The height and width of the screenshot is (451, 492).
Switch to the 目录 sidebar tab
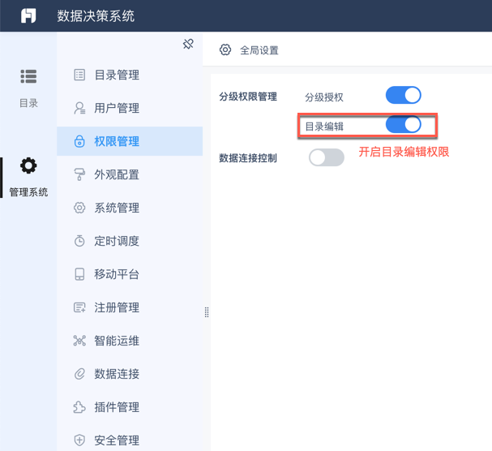click(x=28, y=88)
